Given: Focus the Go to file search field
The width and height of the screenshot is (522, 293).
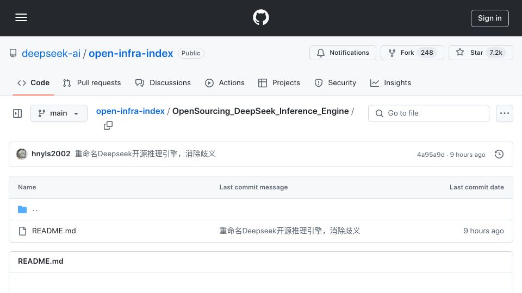Looking at the screenshot, I should pos(429,113).
